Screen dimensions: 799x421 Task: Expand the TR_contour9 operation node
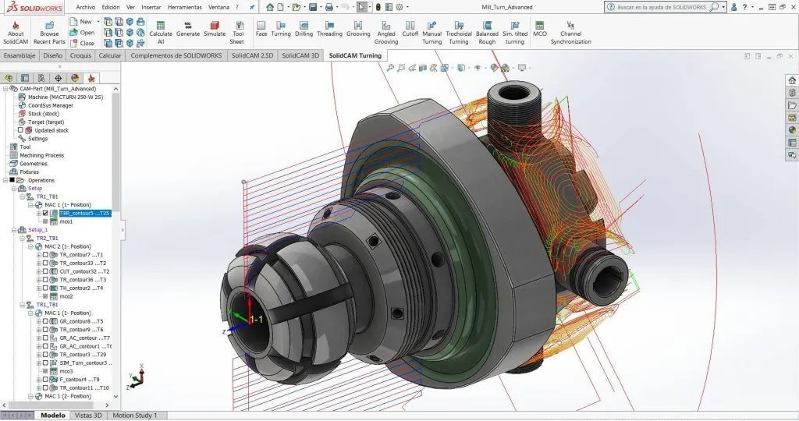[39, 330]
